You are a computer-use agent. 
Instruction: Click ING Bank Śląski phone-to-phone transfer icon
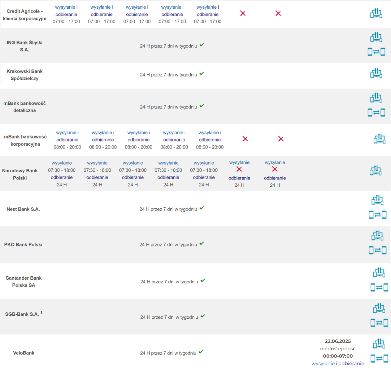click(x=376, y=52)
